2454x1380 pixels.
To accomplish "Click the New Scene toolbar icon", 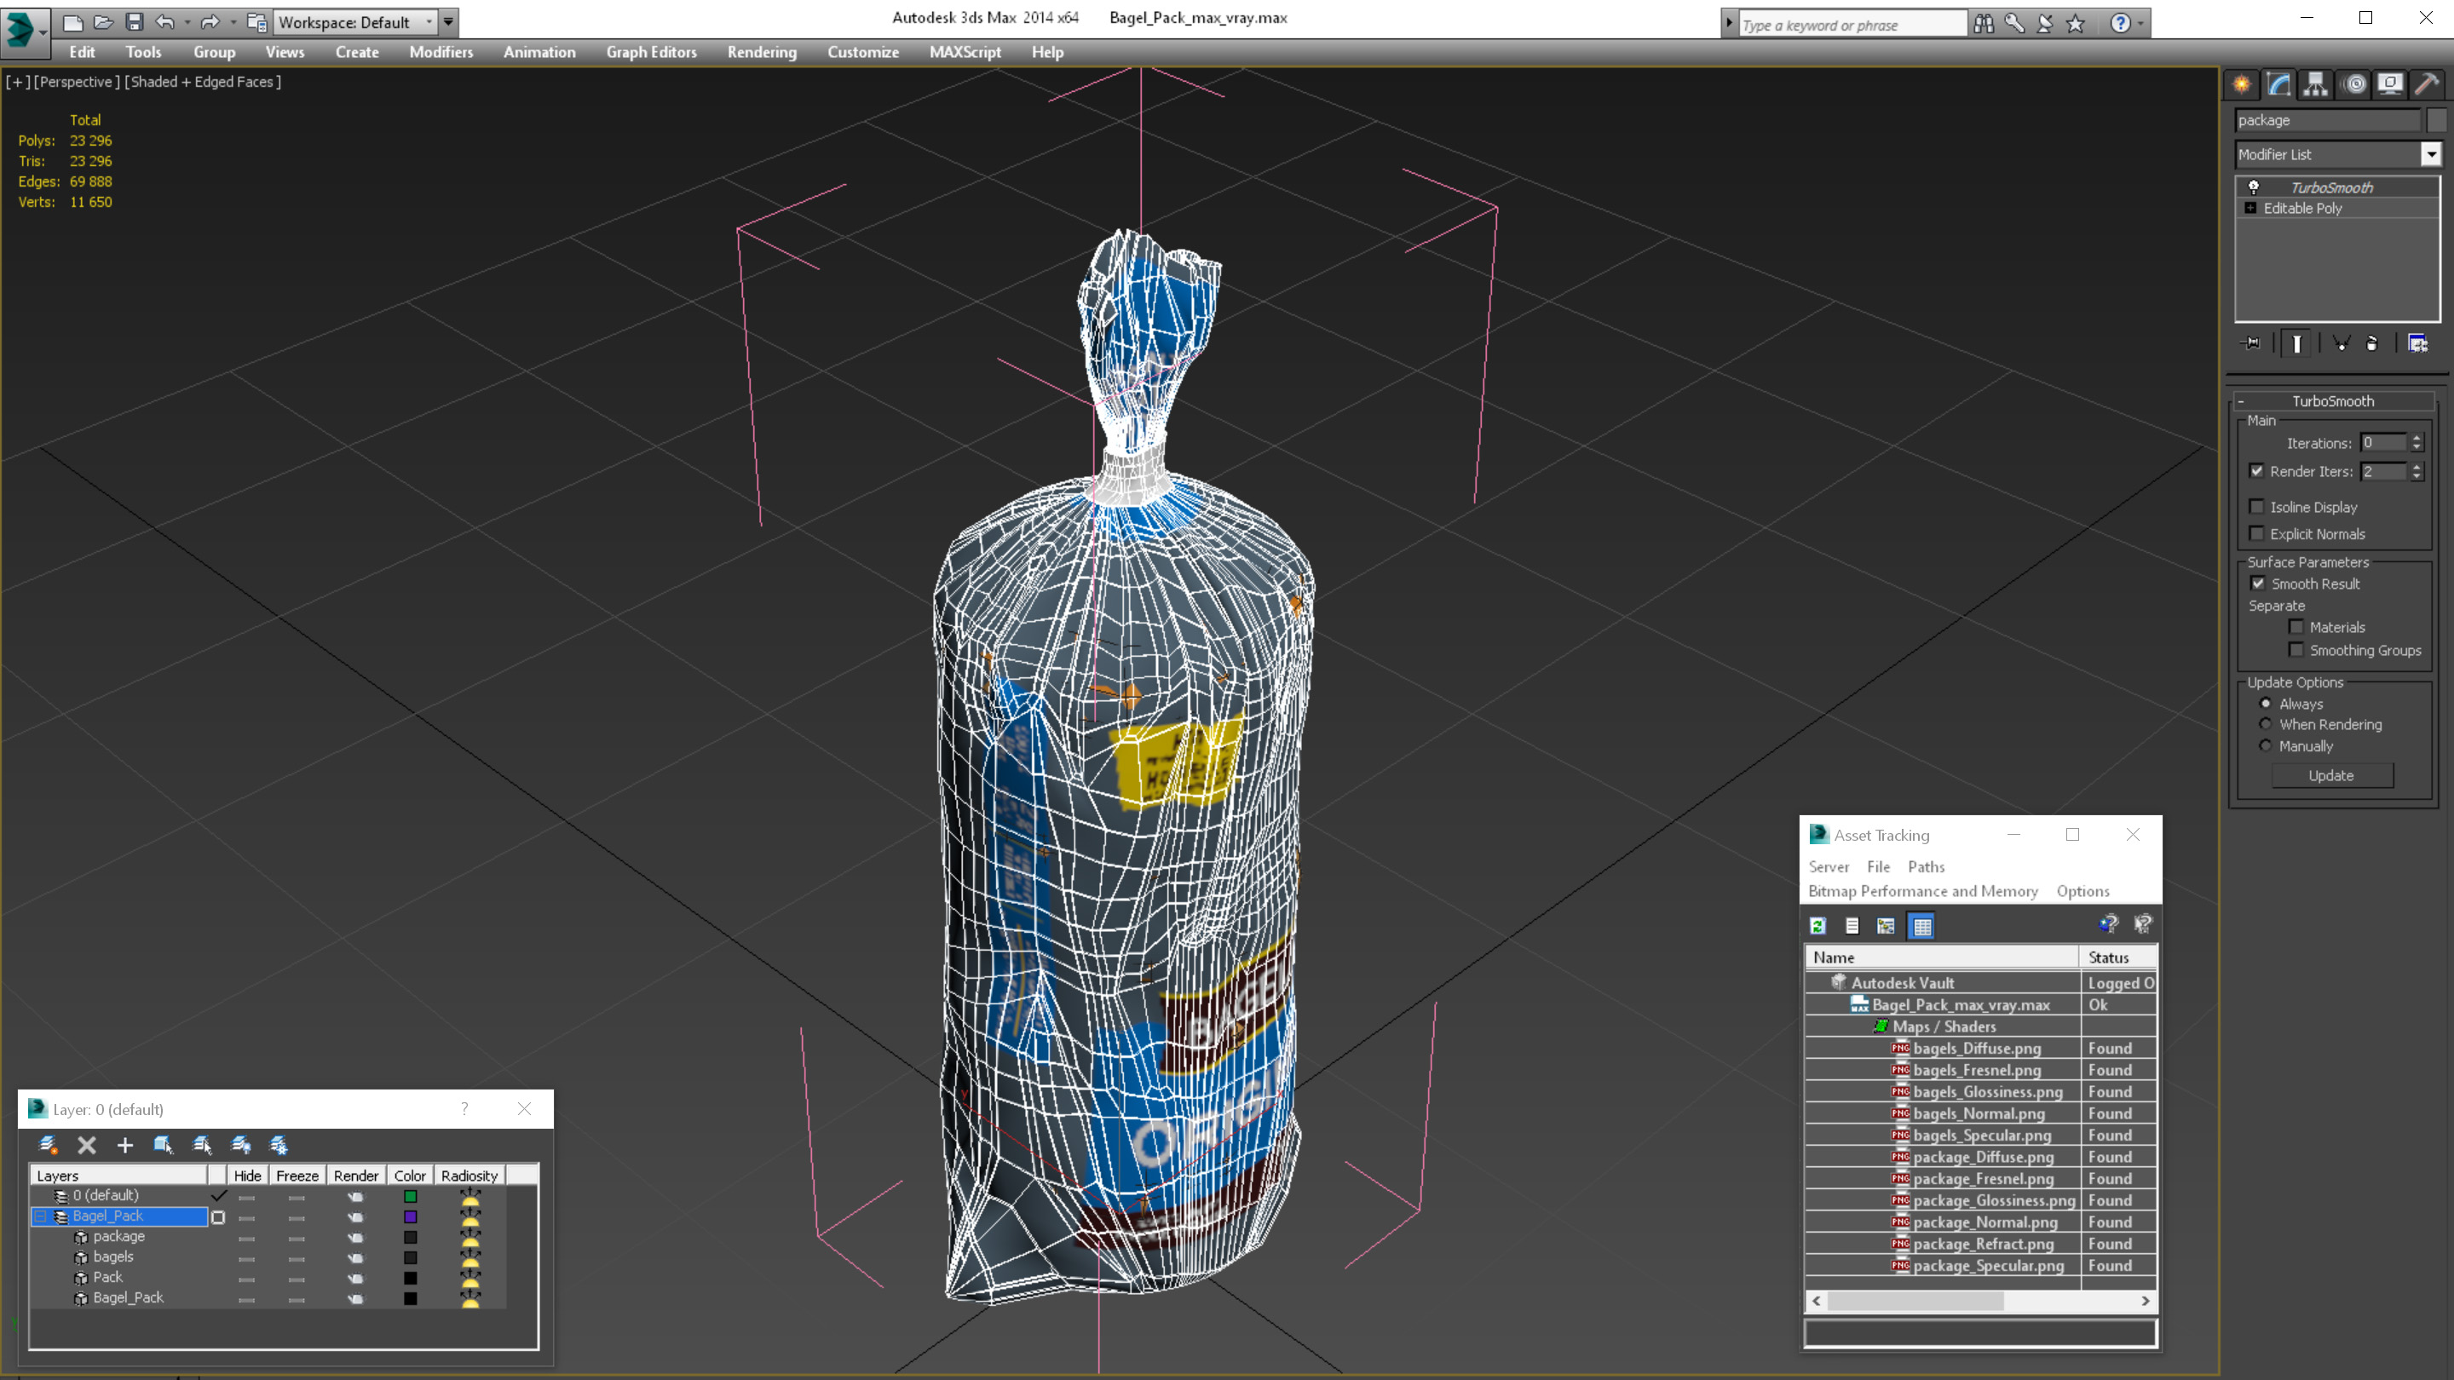I will pyautogui.click(x=72, y=22).
